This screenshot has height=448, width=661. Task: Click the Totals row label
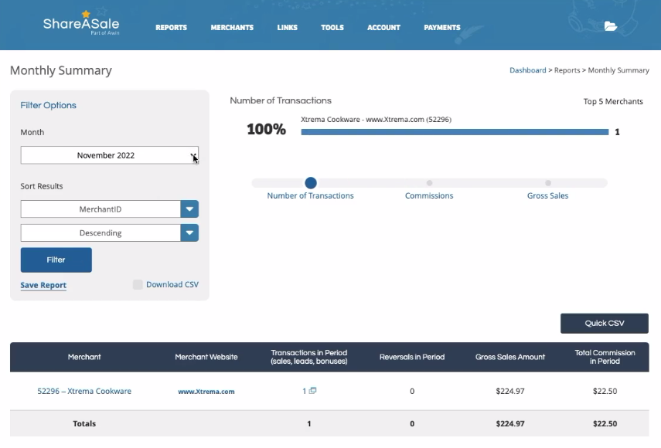pyautogui.click(x=84, y=423)
